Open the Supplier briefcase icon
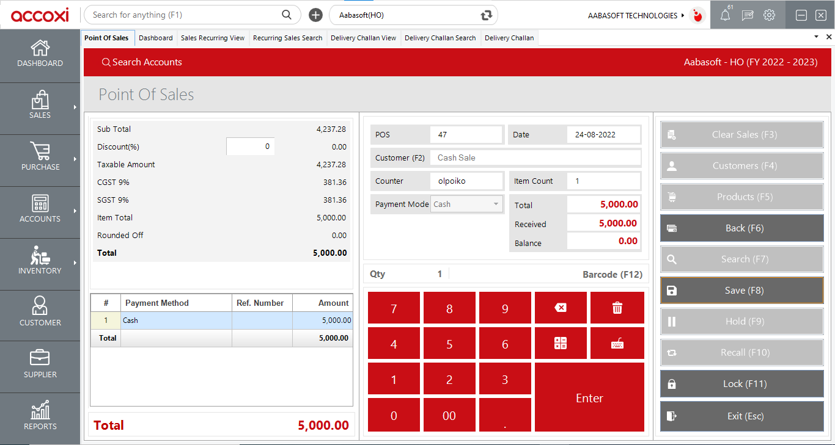The image size is (835, 445). coord(40,358)
